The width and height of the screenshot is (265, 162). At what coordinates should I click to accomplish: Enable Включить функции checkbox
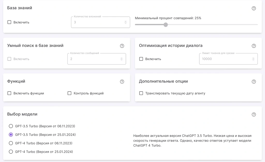tap(9, 93)
